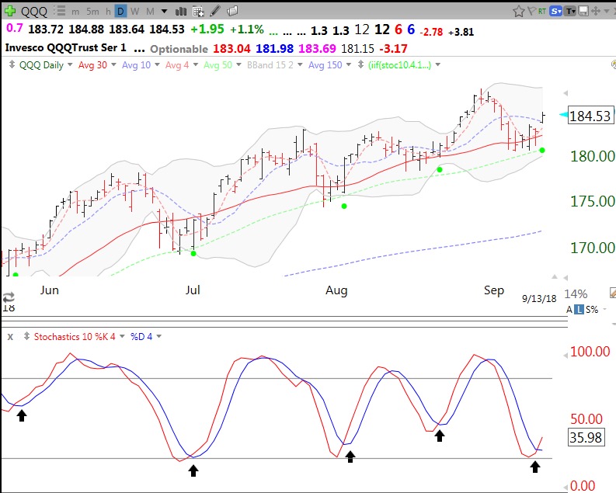Click the time-axis swap arrows icon
Screen dimensions: 616x493
coord(9,297)
